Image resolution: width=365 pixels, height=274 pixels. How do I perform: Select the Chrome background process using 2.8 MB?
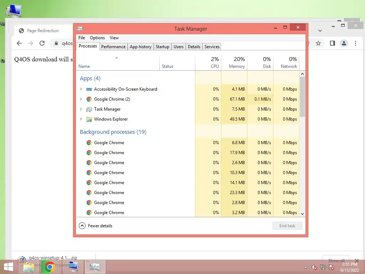(187, 203)
